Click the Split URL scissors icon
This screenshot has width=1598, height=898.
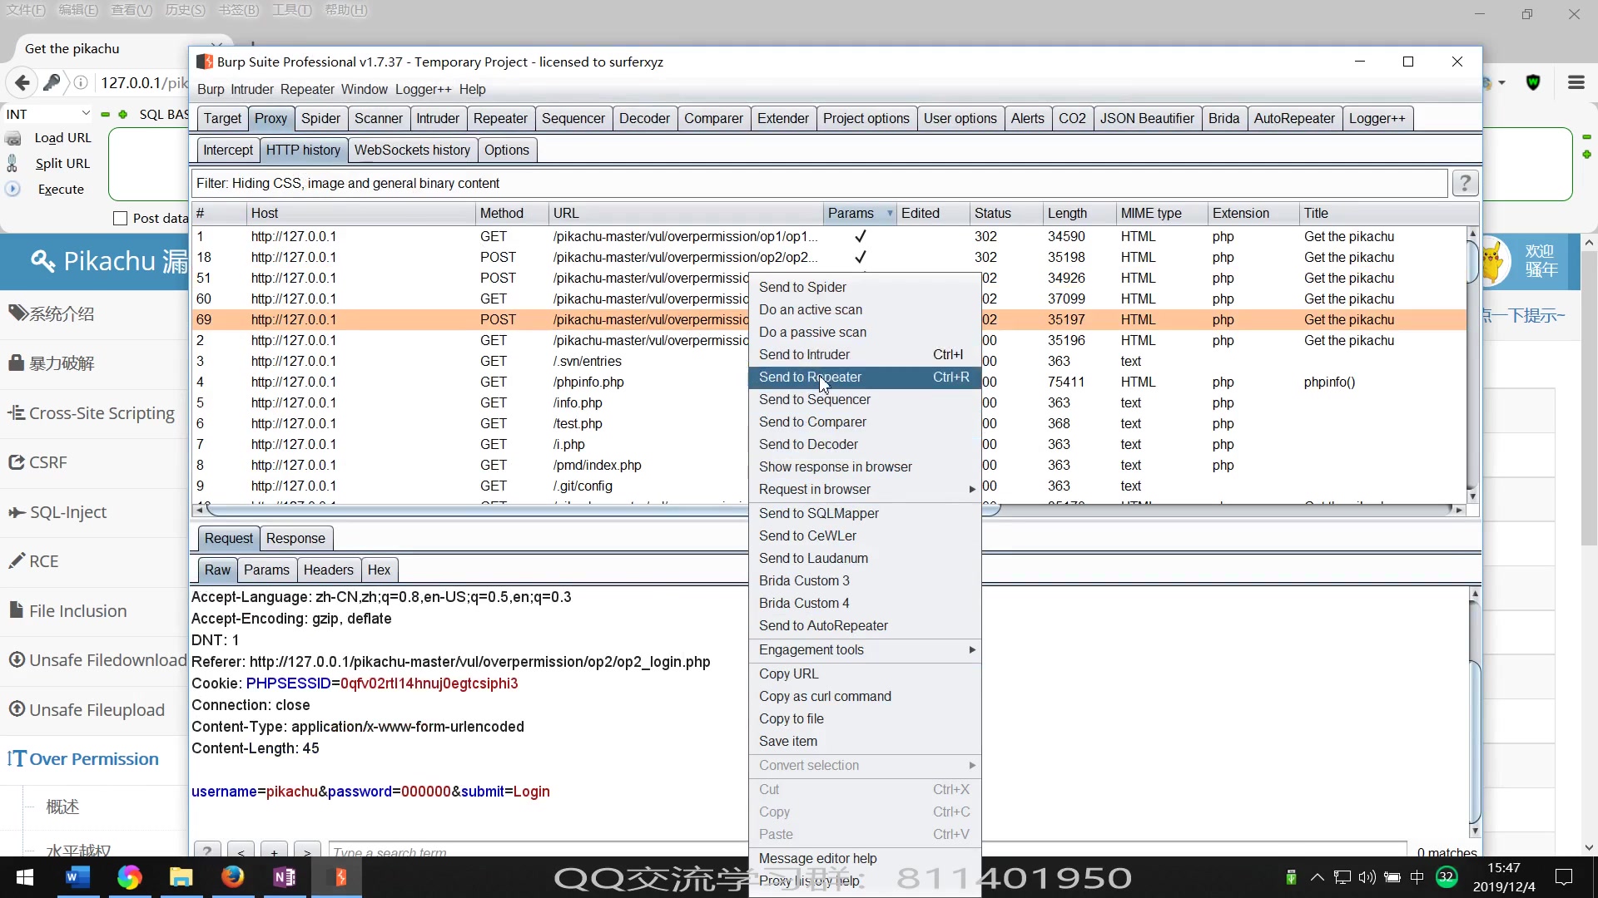click(x=12, y=163)
